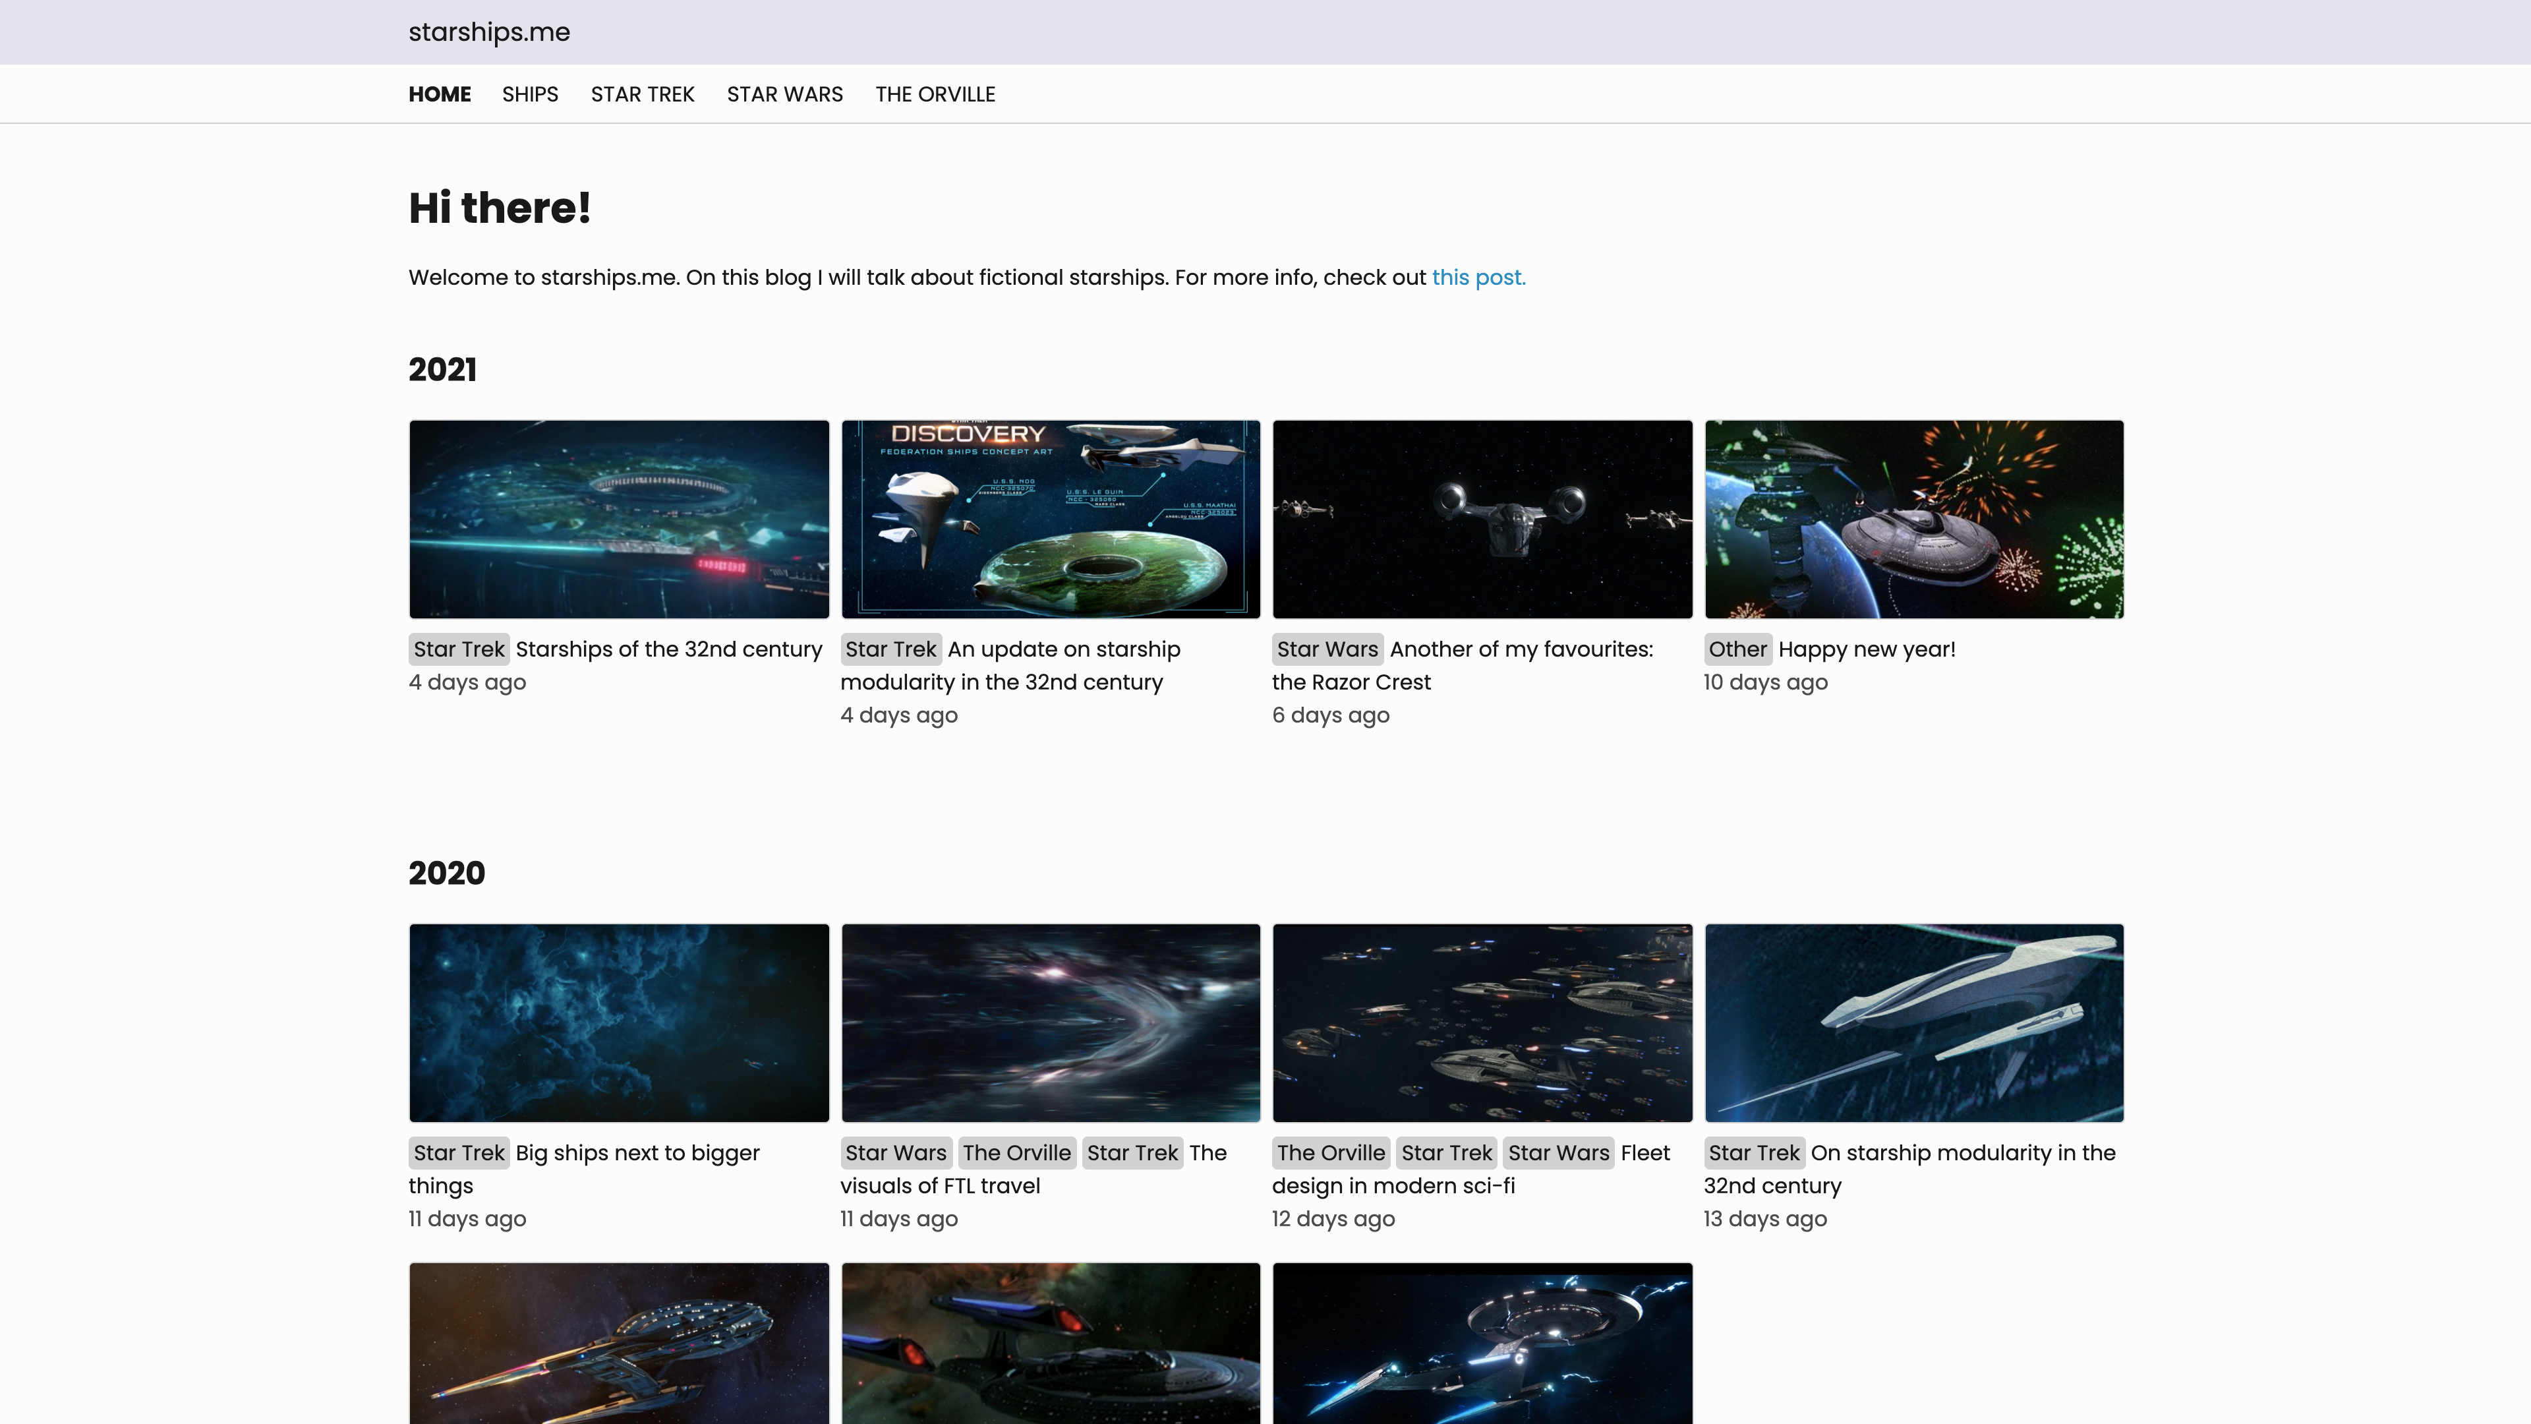
Task: Click the starships.me site title
Action: pyautogui.click(x=488, y=32)
